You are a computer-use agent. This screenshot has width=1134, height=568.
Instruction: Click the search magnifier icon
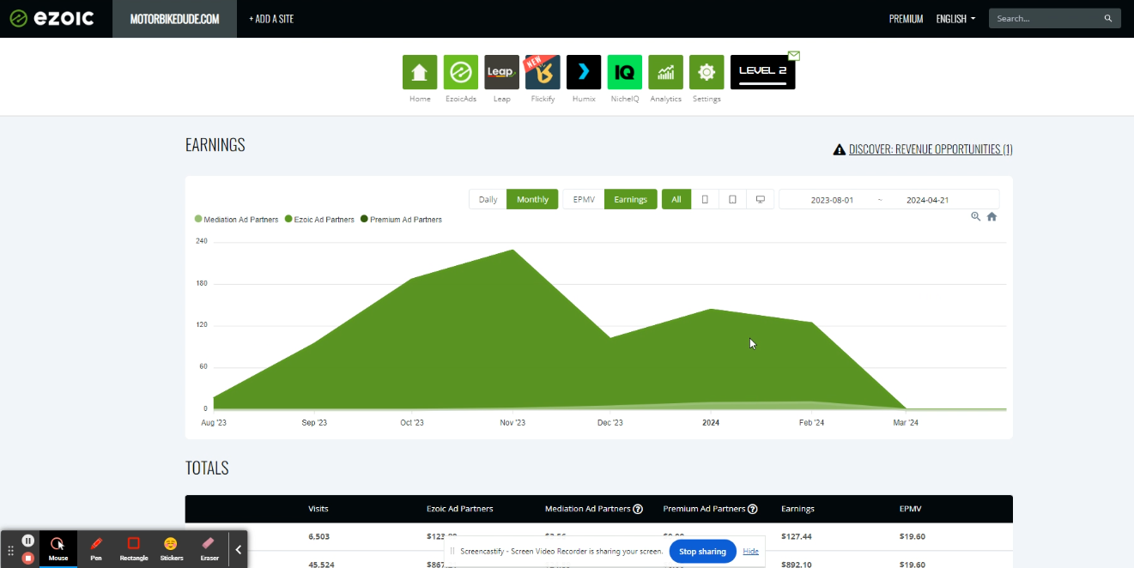pyautogui.click(x=1108, y=18)
